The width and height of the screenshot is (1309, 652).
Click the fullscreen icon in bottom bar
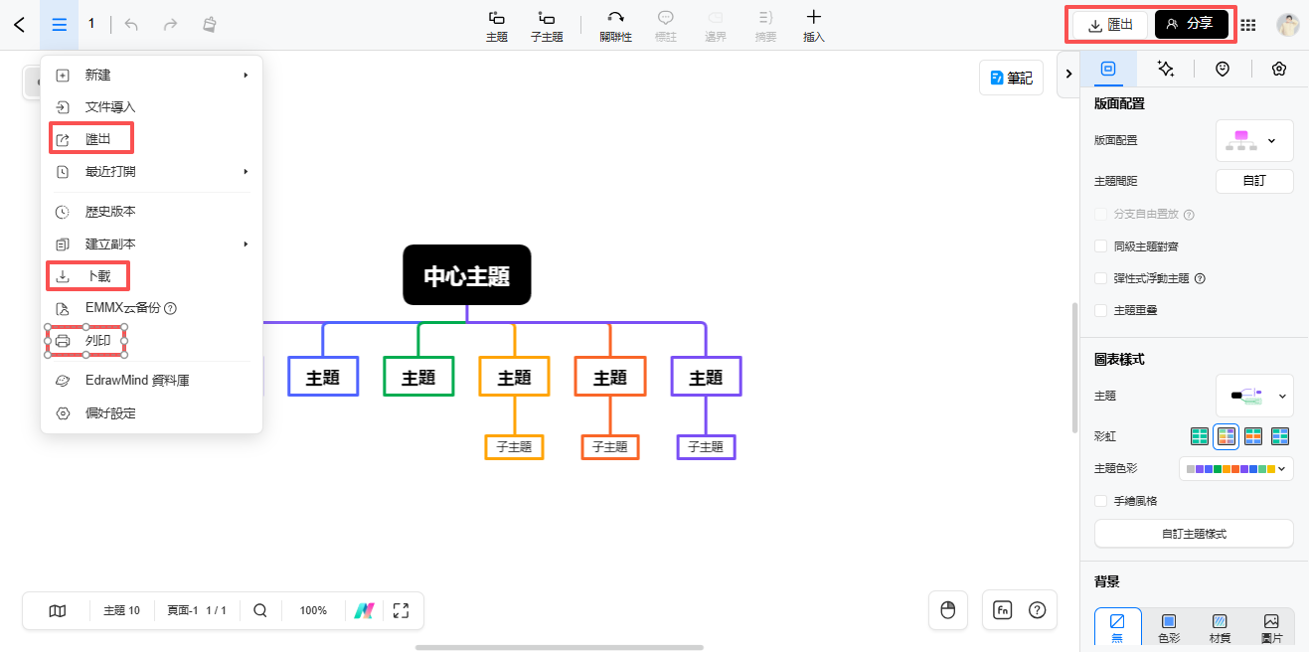pyautogui.click(x=402, y=610)
